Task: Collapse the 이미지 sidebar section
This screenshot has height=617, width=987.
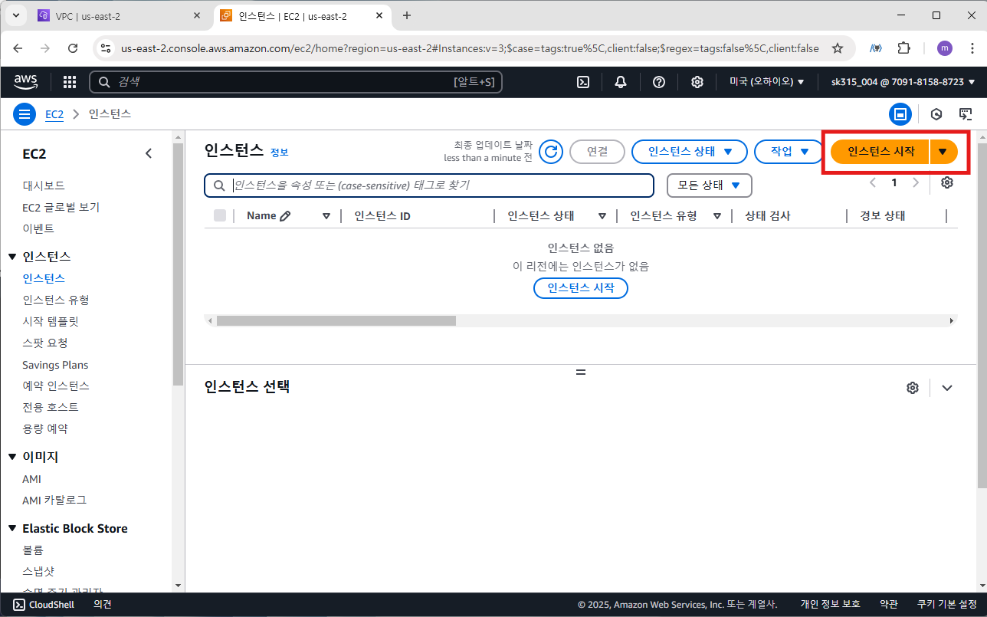Action: click(x=12, y=457)
